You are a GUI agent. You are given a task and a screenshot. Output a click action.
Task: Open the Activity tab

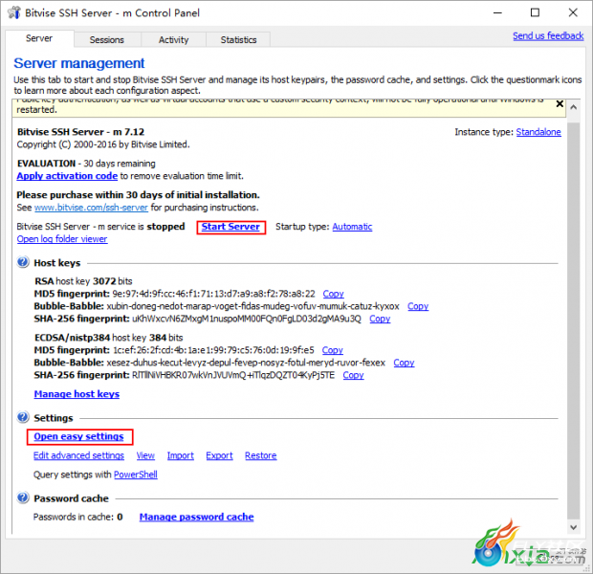(173, 40)
